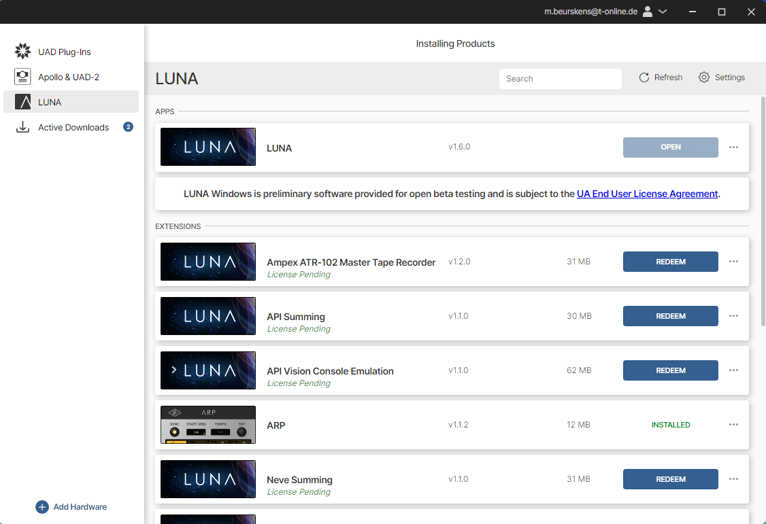The height and width of the screenshot is (524, 766).
Task: Open more options for ARP
Action: click(733, 425)
